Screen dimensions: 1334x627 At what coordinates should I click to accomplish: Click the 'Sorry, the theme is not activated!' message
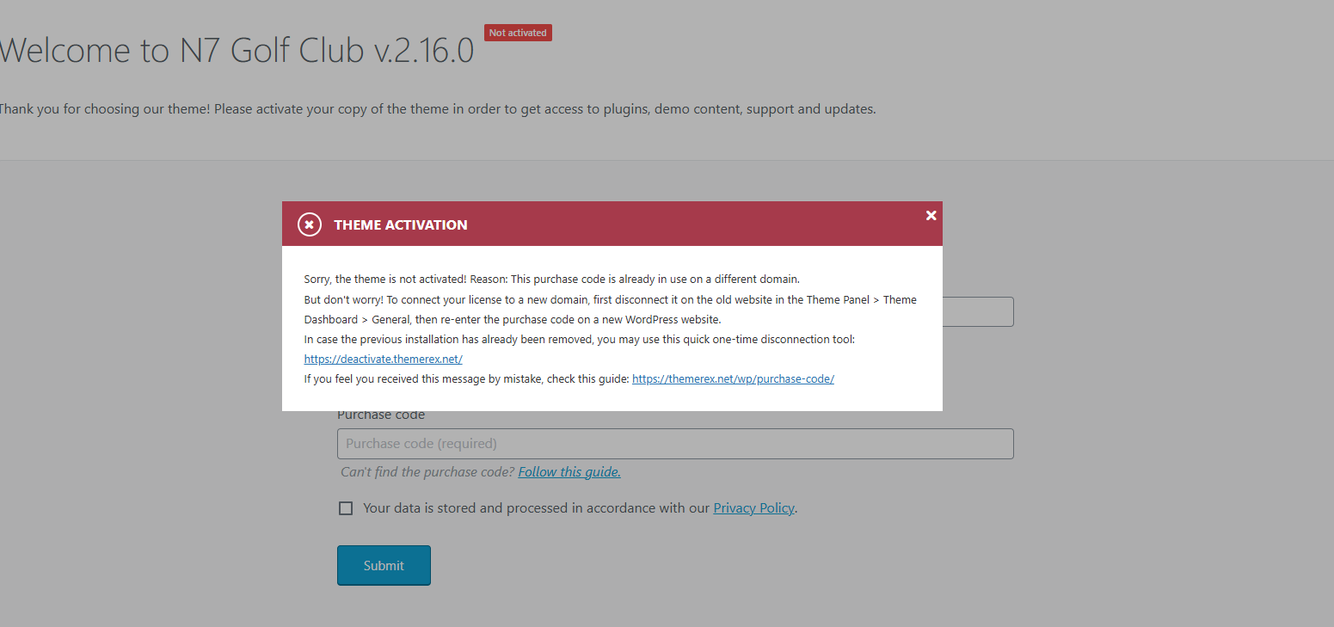[385, 280]
